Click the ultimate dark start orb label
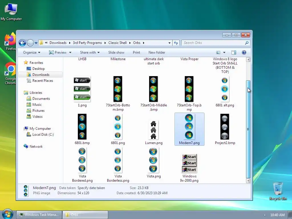 coord(154,61)
